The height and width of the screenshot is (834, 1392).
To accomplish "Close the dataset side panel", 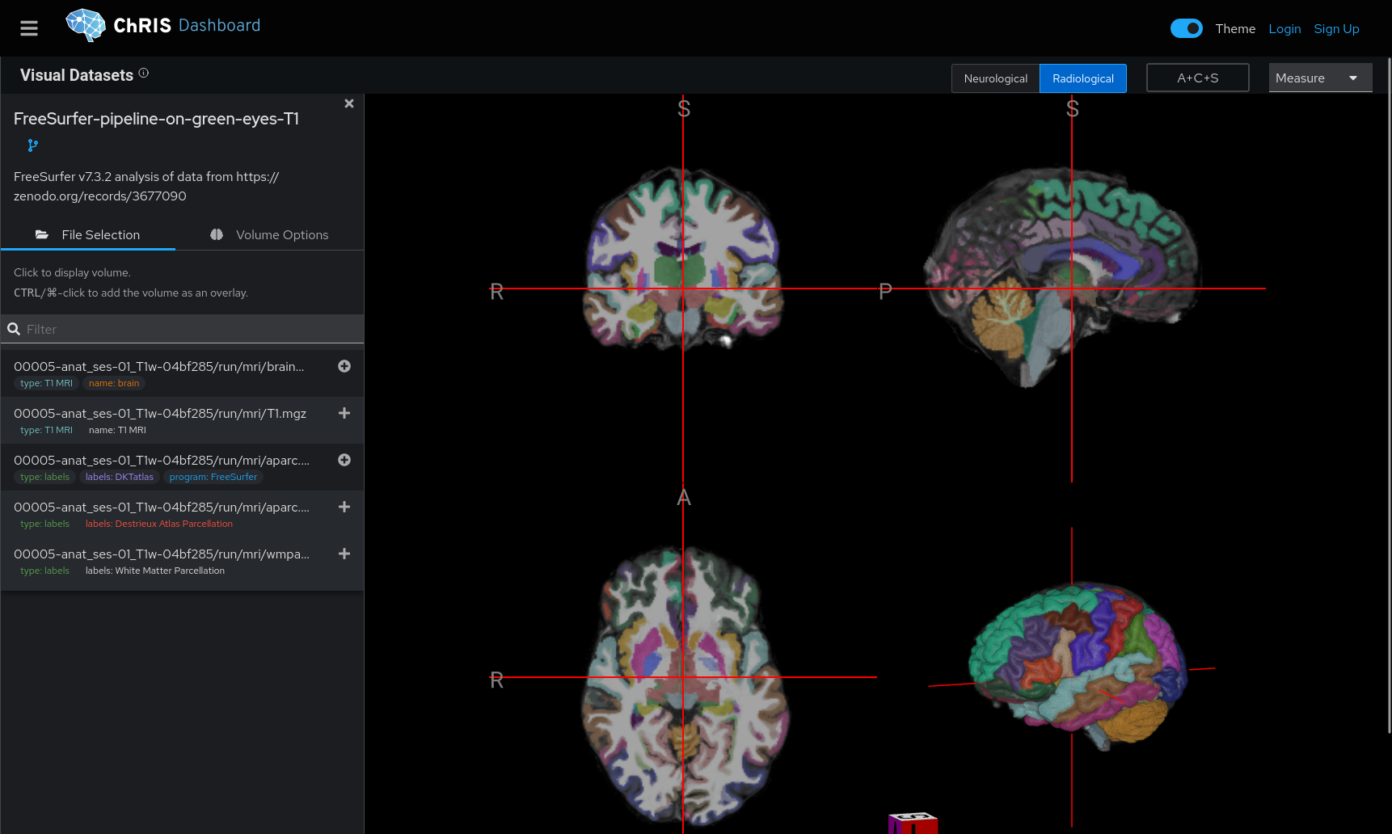I will pos(349,103).
